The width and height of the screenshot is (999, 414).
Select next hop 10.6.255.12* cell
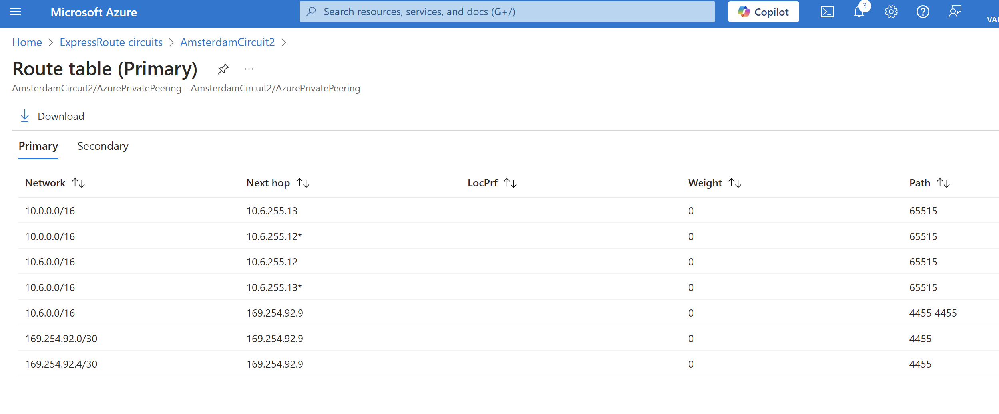(x=274, y=236)
